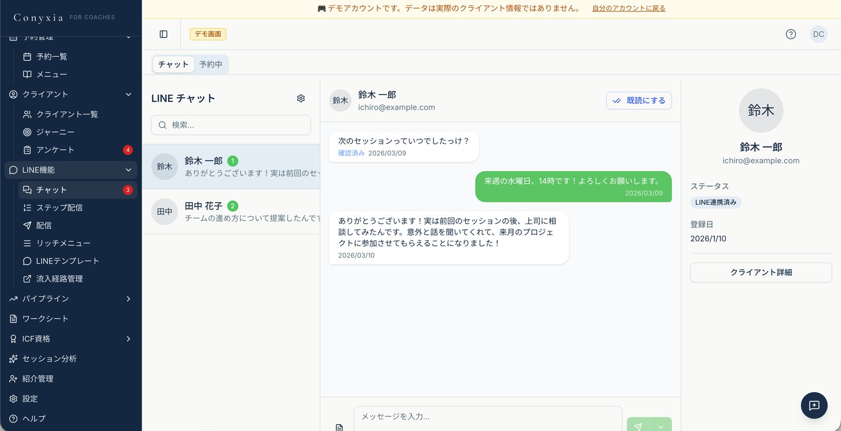The height and width of the screenshot is (431, 841).
Task: Click the attach document icon beside the message box
Action: tap(339, 427)
